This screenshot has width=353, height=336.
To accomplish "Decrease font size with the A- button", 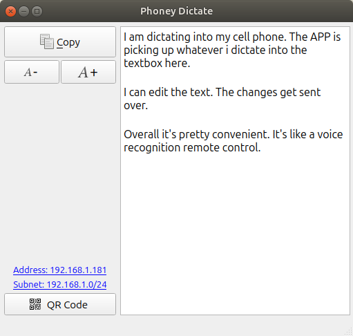I will coord(32,72).
